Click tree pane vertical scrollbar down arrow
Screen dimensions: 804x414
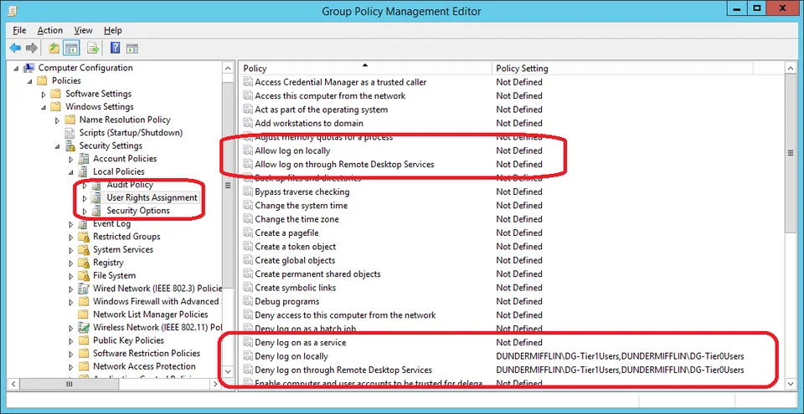[x=228, y=371]
